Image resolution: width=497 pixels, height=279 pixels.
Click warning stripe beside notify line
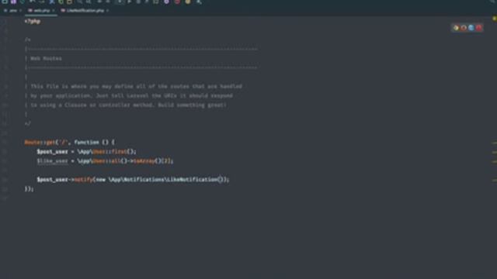tap(495, 181)
